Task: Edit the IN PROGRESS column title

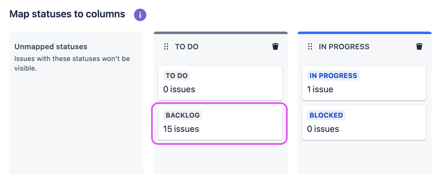Action: pos(344,47)
